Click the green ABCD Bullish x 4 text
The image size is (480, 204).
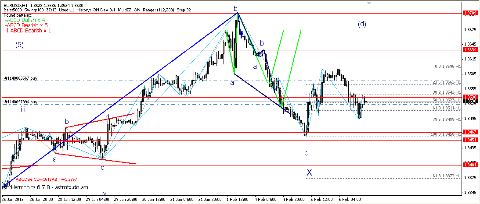(25, 20)
